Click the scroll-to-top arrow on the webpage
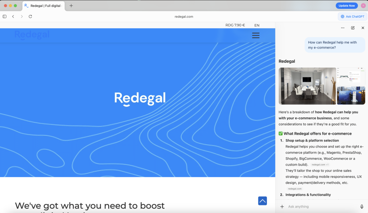Viewport: 368px width, 213px height. tap(262, 201)
